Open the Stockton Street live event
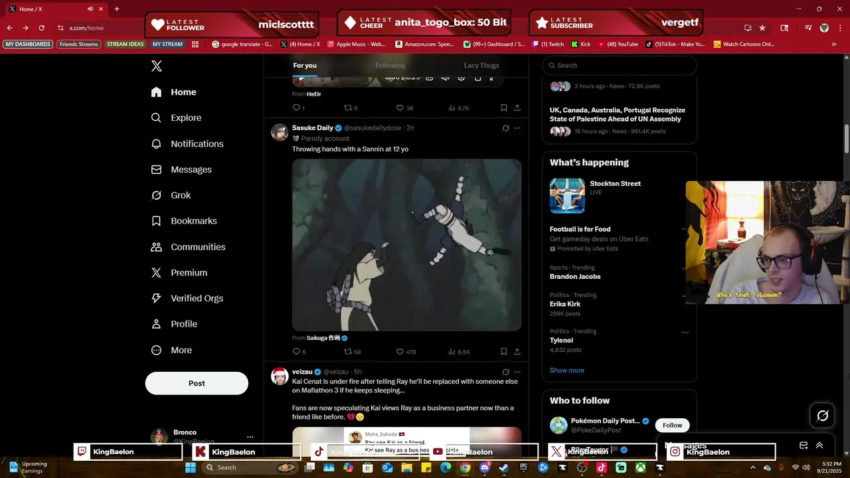This screenshot has width=850, height=478. (620, 195)
